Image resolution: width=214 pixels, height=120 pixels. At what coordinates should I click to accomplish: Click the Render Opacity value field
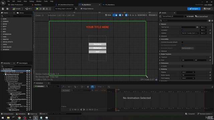coord(188,75)
